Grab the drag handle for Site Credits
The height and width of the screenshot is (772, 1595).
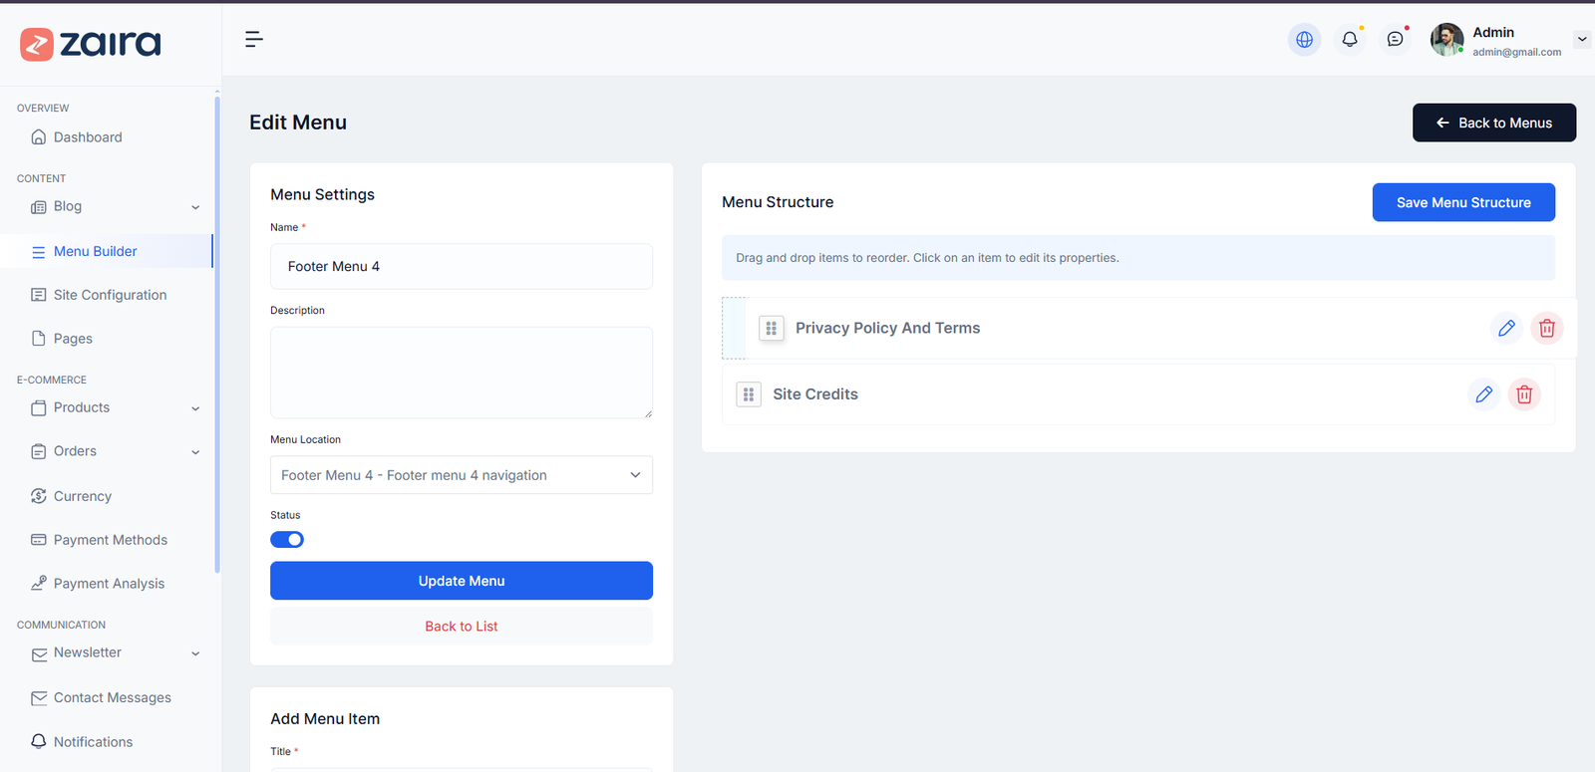[x=749, y=394]
